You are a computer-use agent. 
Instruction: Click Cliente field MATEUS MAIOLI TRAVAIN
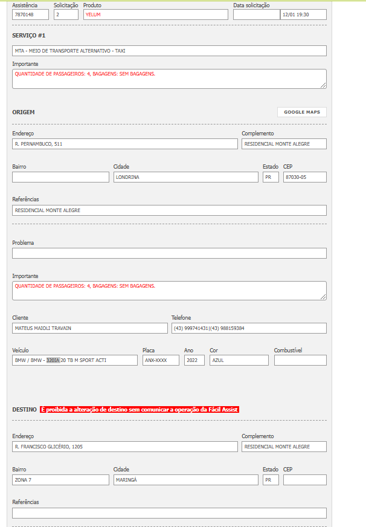[x=90, y=328]
